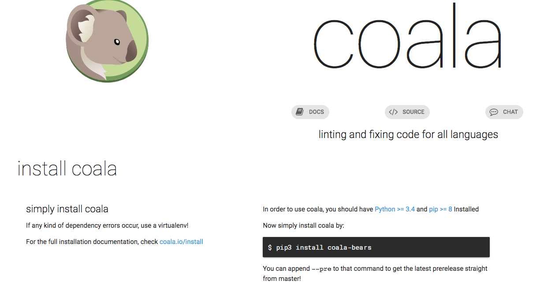The width and height of the screenshot is (555, 284).
Task: Open the pip >= 8 link
Action: [440, 209]
